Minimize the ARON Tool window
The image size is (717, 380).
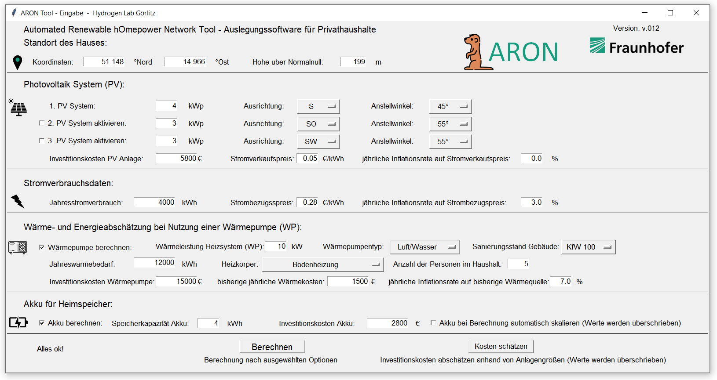(x=645, y=13)
